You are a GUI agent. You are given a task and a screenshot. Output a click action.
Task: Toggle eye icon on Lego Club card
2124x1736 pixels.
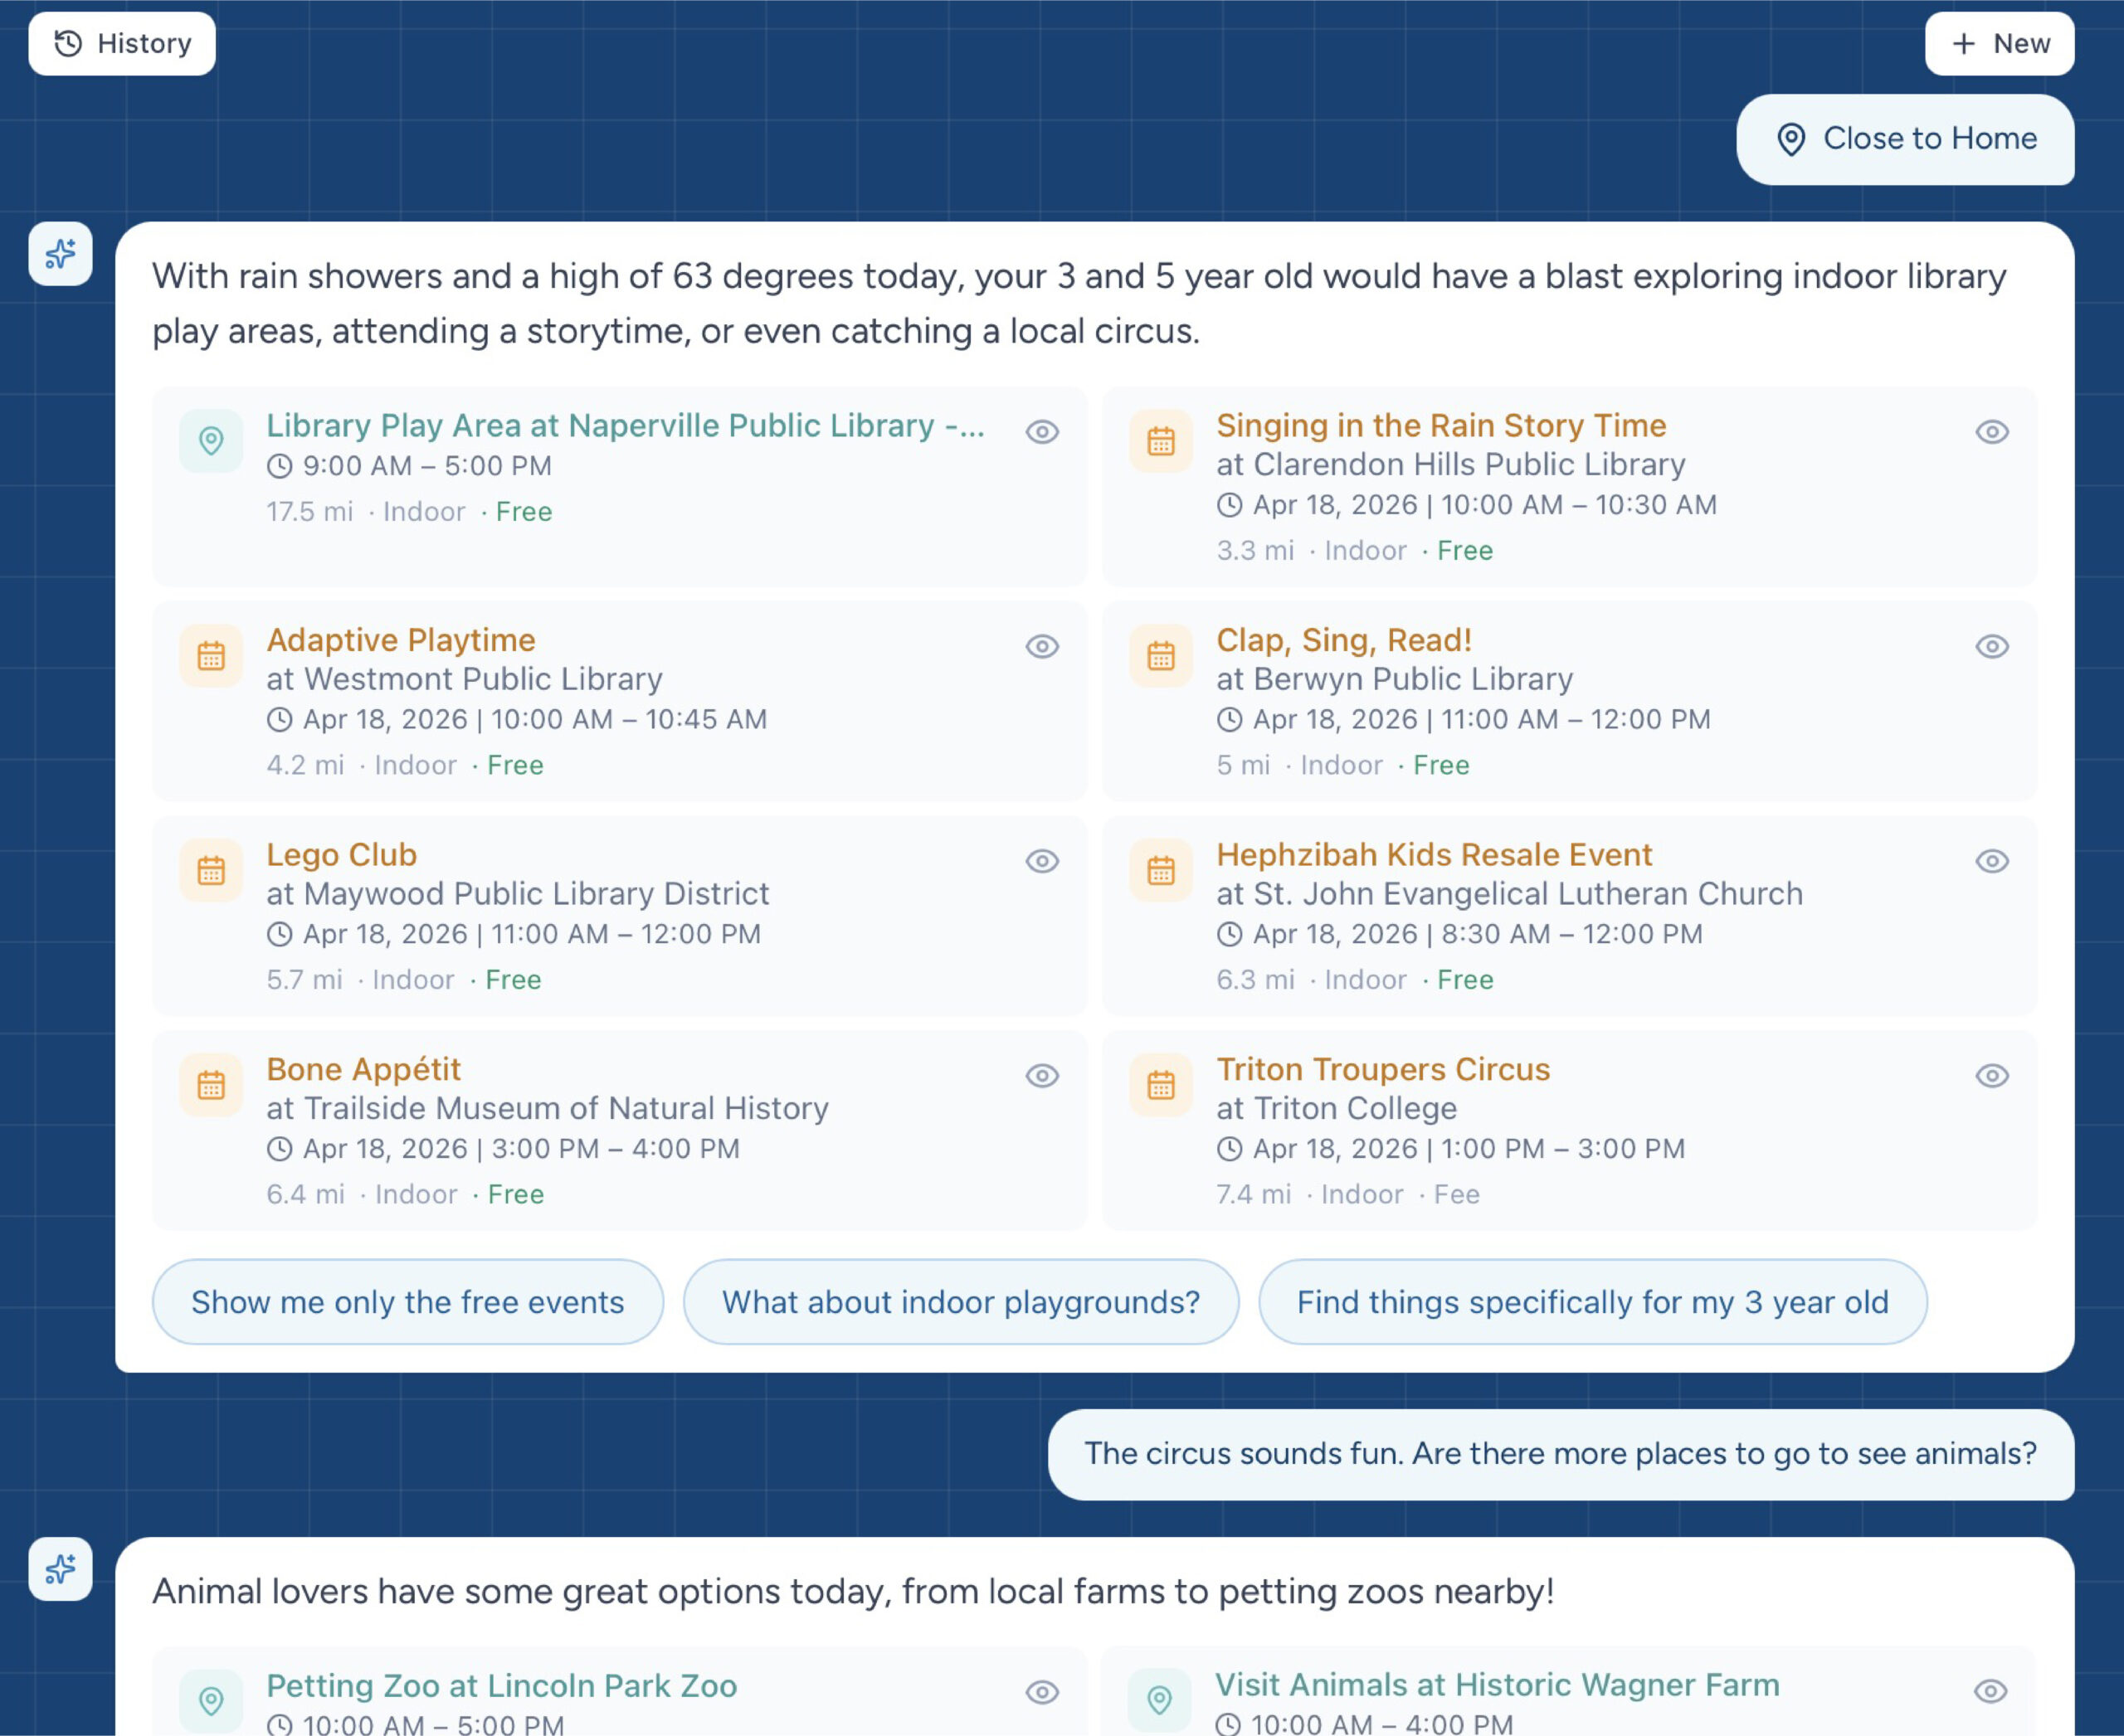coord(1042,861)
